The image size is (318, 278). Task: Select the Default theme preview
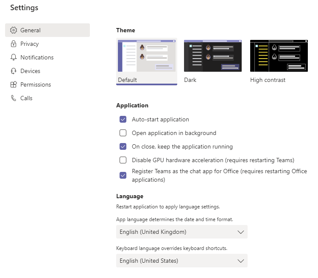click(x=146, y=56)
